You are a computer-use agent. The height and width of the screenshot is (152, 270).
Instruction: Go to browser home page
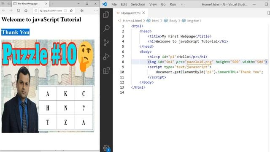pyautogui.click(x=26, y=11)
